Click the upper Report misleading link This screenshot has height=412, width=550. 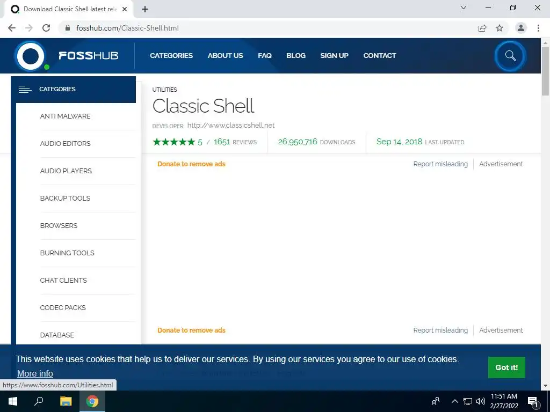pyautogui.click(x=440, y=164)
